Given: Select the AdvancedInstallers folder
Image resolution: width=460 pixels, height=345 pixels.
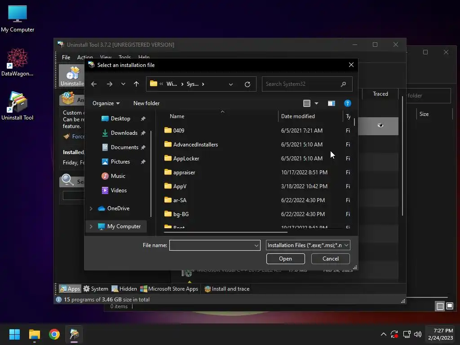Looking at the screenshot, I should [x=195, y=144].
